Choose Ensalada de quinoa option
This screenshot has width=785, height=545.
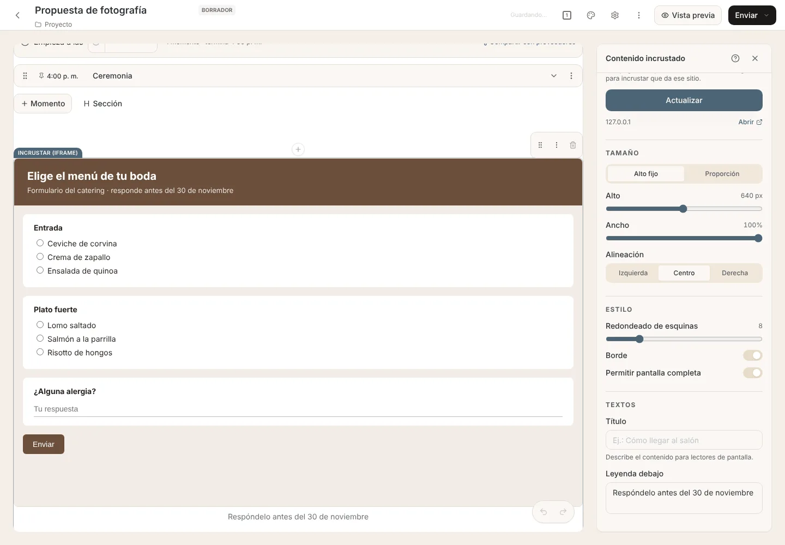[40, 270]
